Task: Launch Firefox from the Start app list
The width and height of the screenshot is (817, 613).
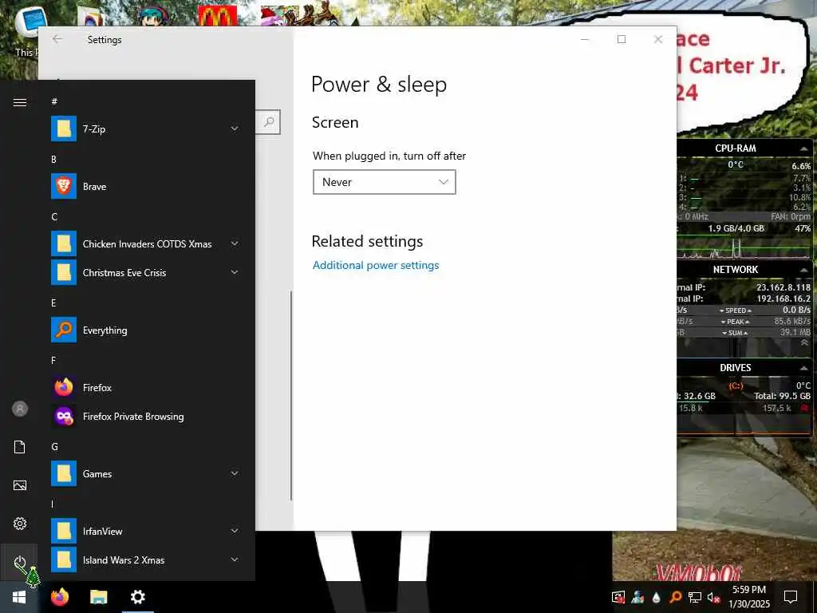Action: (x=97, y=388)
